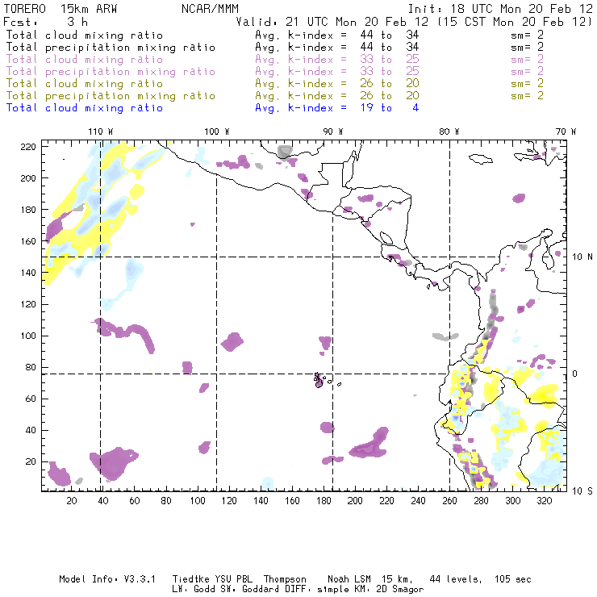Click y-axis tick label "220"
Image resolution: width=597 pixels, height=597 pixels.
click(28, 147)
